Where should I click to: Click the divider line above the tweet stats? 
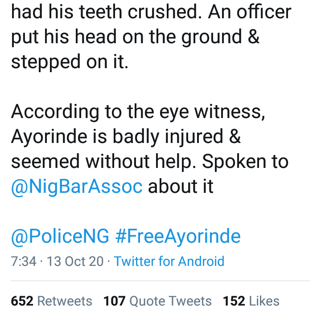(x=160, y=281)
